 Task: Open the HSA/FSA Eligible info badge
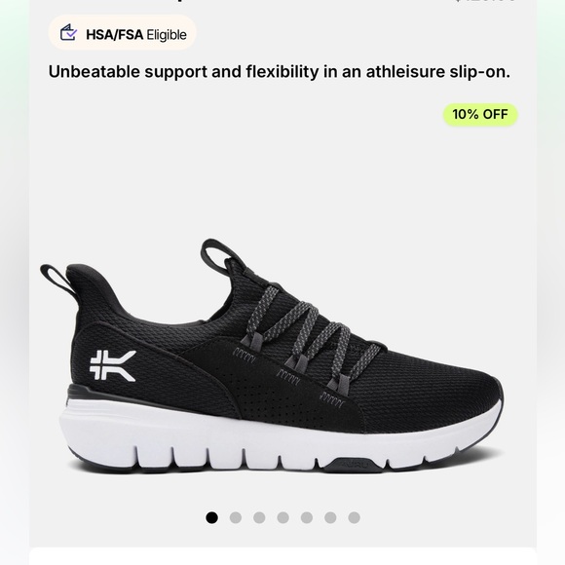click(x=122, y=32)
